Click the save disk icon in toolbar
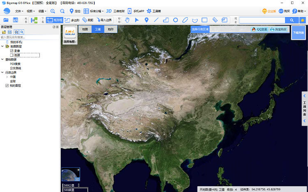 [16, 20]
